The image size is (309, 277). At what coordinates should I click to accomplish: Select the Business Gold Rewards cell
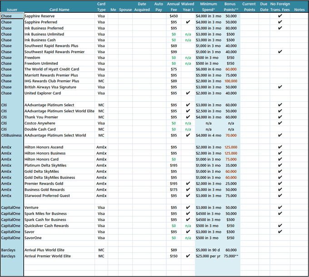(59, 190)
